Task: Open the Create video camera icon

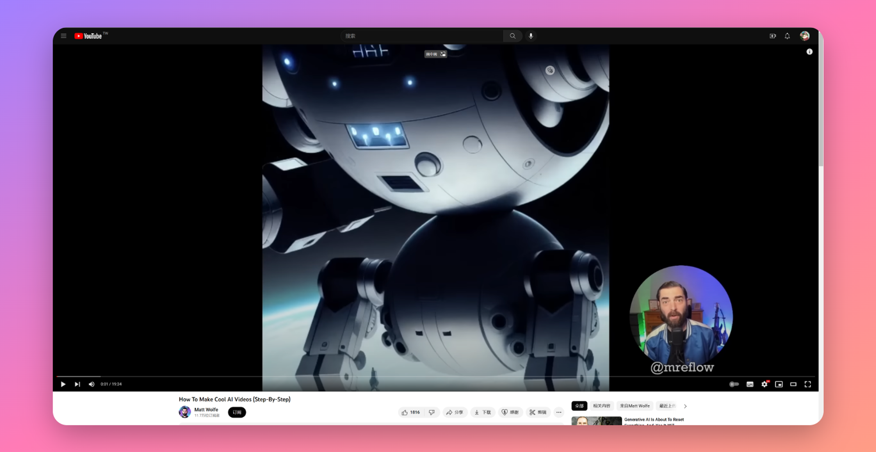Action: pos(773,36)
